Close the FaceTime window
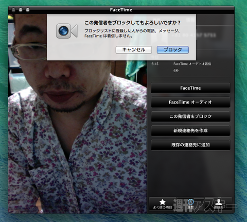 click(x=13, y=10)
